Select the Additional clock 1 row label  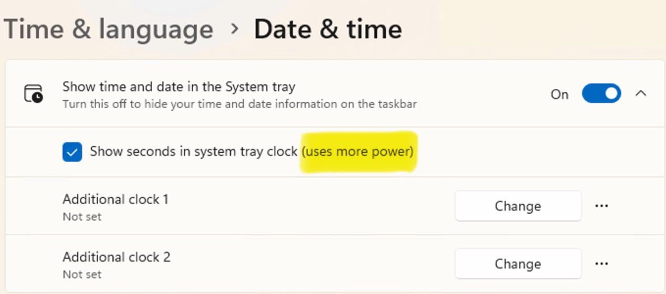(x=116, y=199)
